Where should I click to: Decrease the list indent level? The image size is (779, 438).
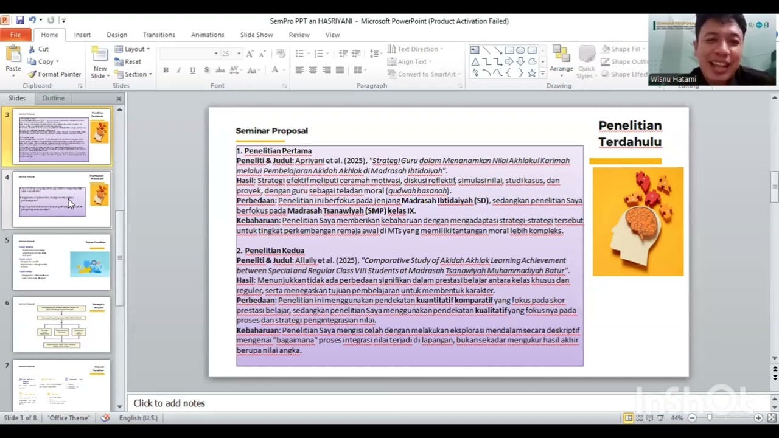pos(343,54)
